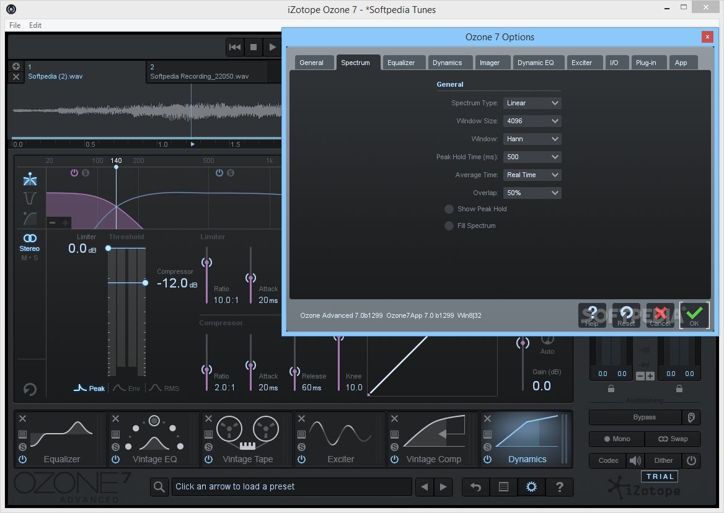The width and height of the screenshot is (724, 513).
Task: Open options with the gear button
Action: coord(531,487)
